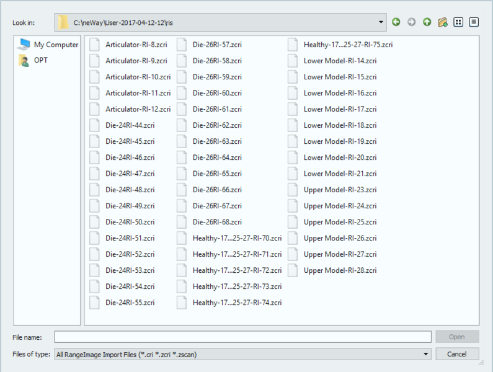Select file Healthy-17...25-27-RI-73.zcri
Viewport: 493px width, 372px height.
pyautogui.click(x=237, y=286)
